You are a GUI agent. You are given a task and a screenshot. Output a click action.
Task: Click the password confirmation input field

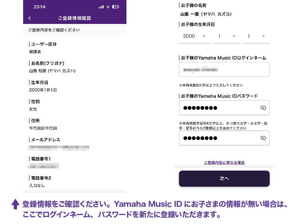[224, 138]
